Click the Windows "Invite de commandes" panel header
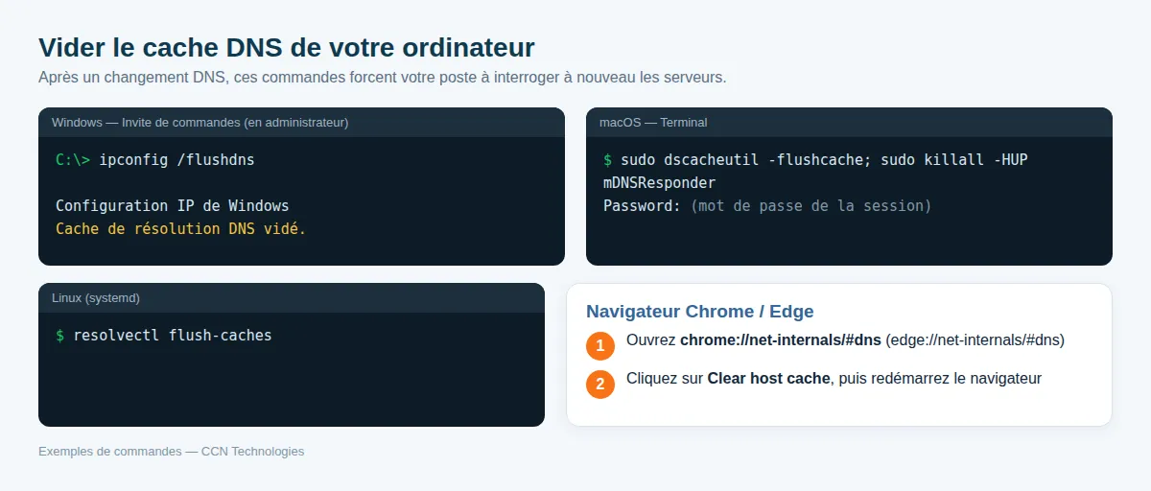The image size is (1151, 491). [x=301, y=122]
